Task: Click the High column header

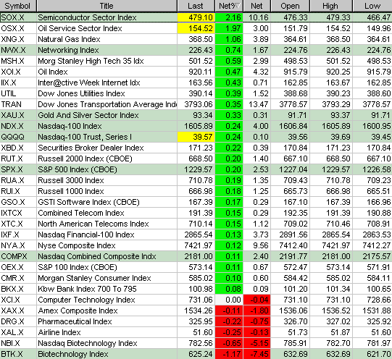Action: [331, 6]
